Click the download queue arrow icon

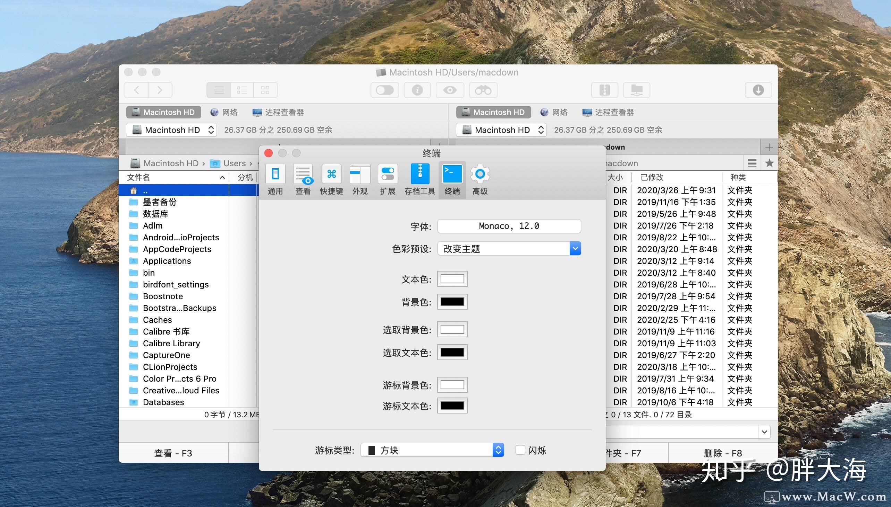(x=758, y=90)
